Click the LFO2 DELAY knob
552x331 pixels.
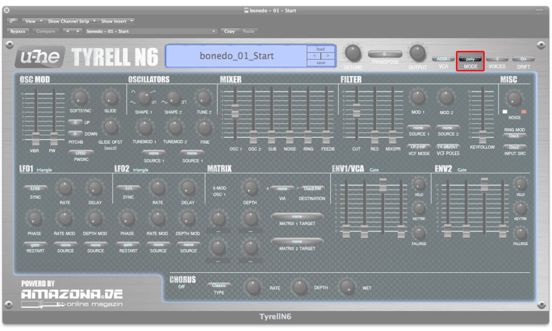[x=188, y=188]
